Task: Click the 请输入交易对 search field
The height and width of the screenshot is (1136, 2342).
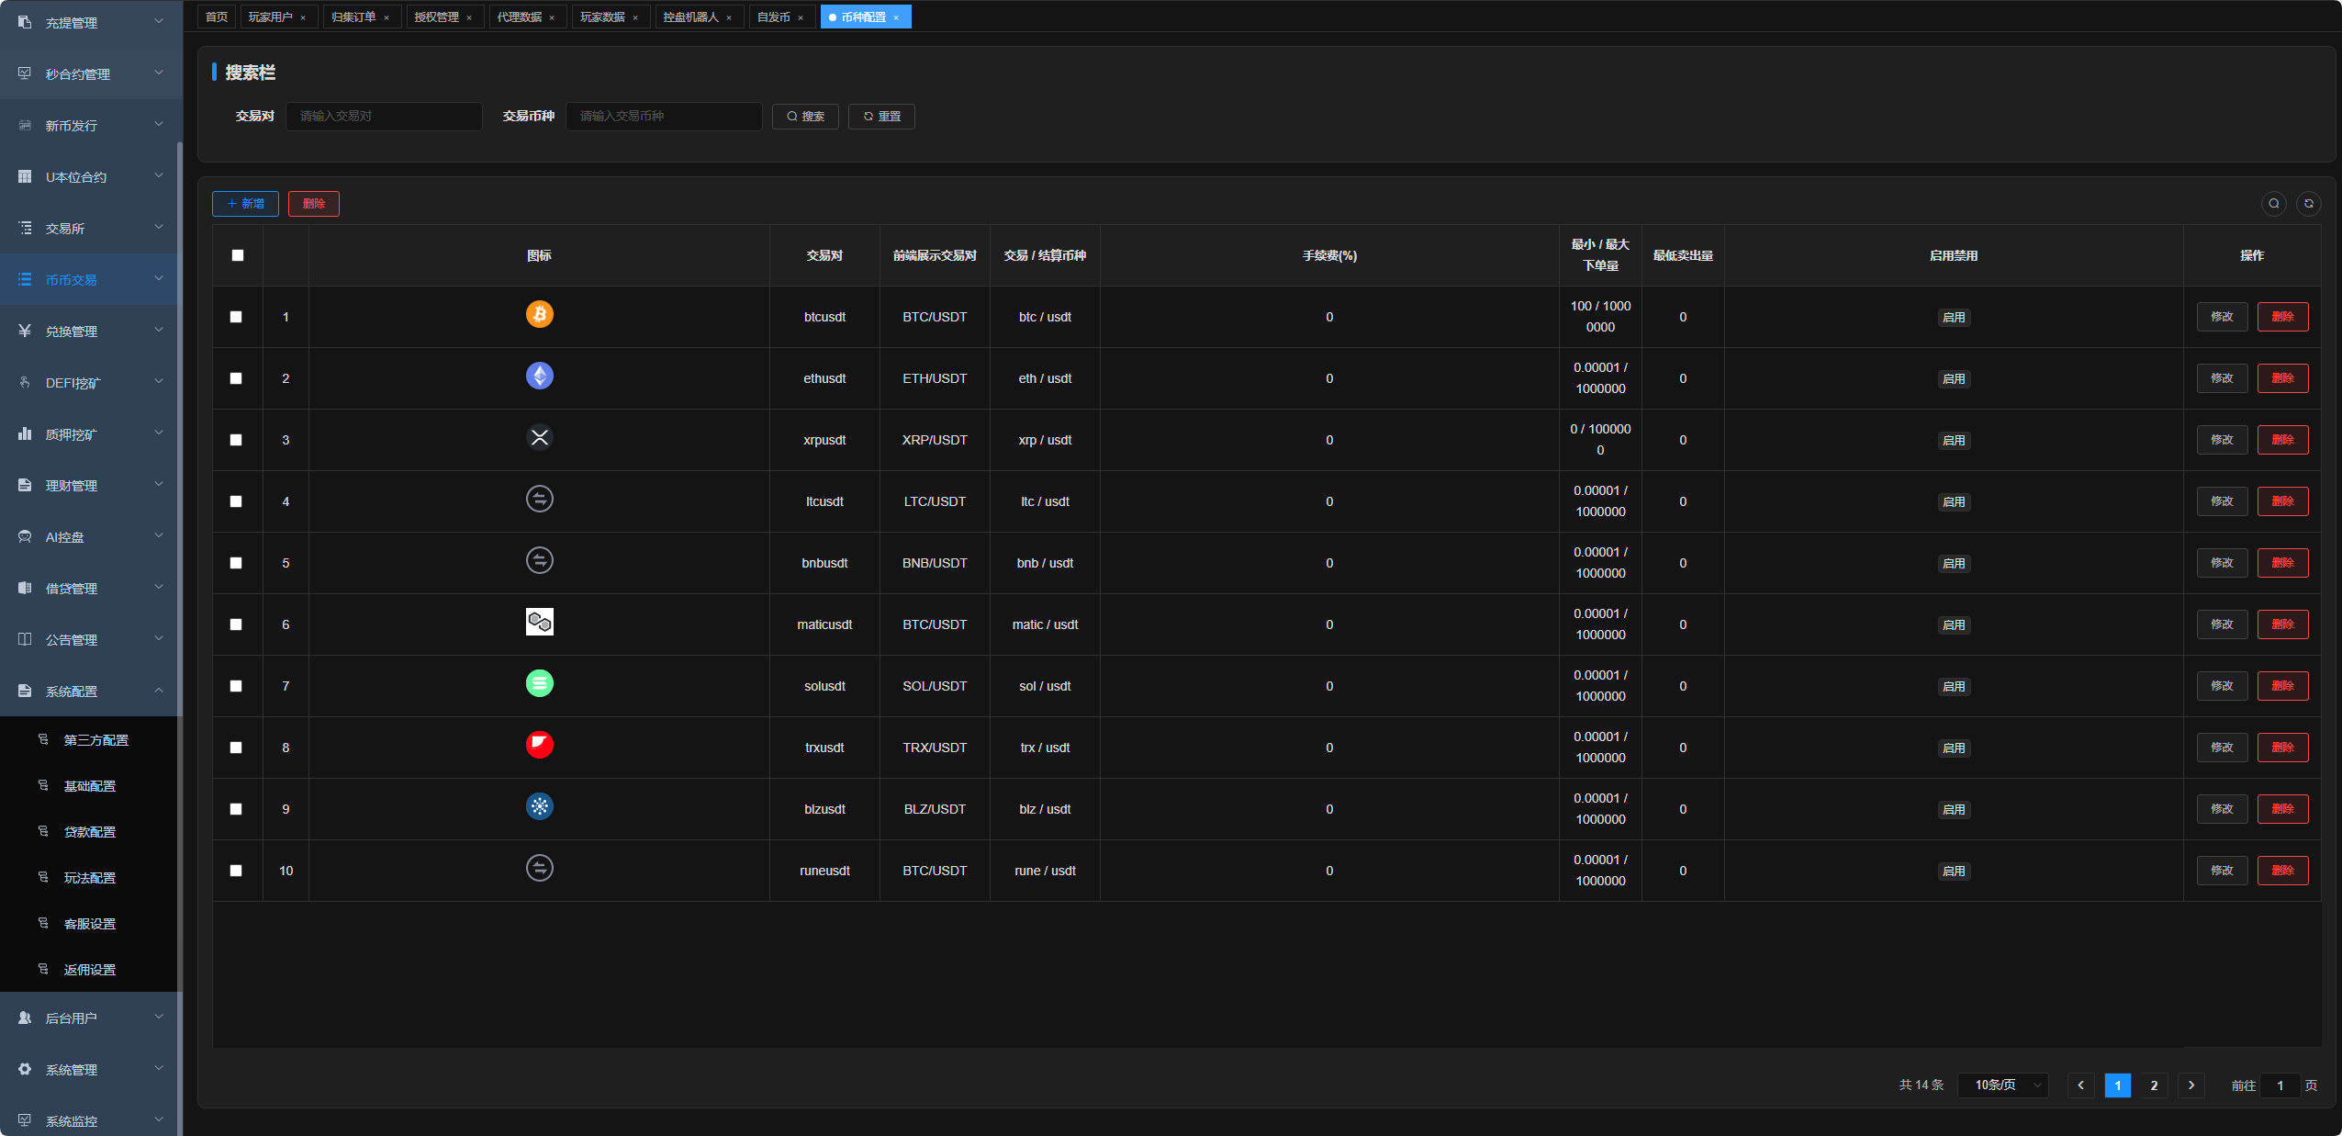Action: [x=384, y=117]
